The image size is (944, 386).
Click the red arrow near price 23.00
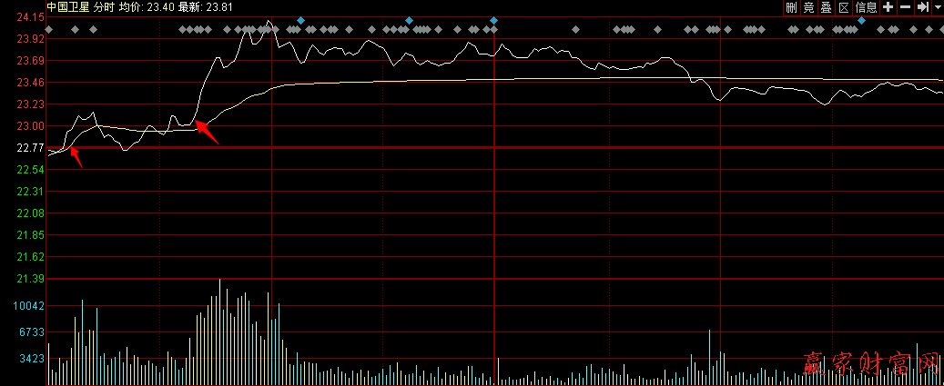(x=208, y=133)
